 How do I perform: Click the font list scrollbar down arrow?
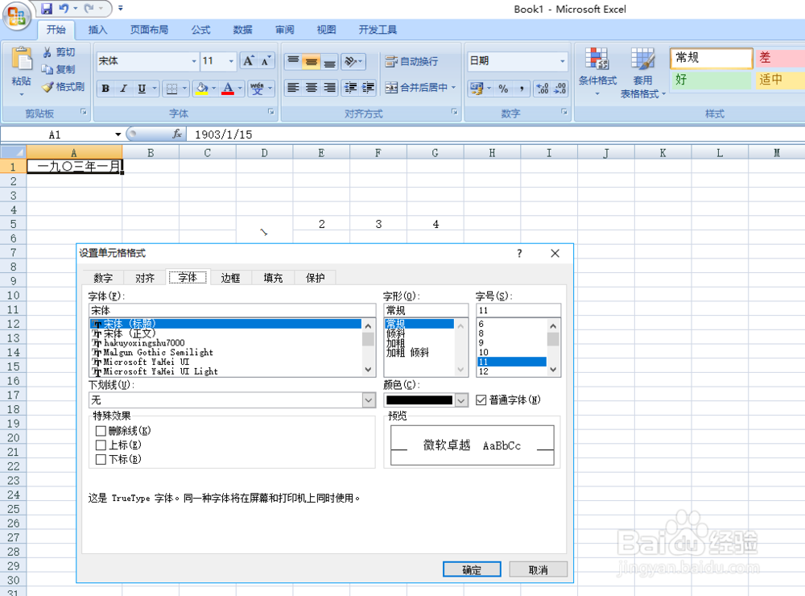[368, 370]
